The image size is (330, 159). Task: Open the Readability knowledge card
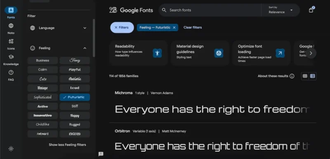(138, 53)
